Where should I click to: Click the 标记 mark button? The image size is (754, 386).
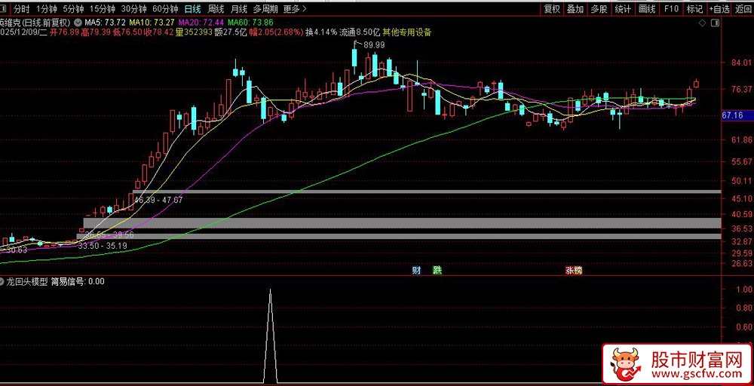pyautogui.click(x=695, y=8)
